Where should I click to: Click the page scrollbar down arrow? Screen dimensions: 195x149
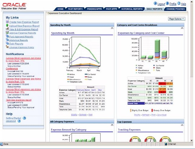click(192, 141)
